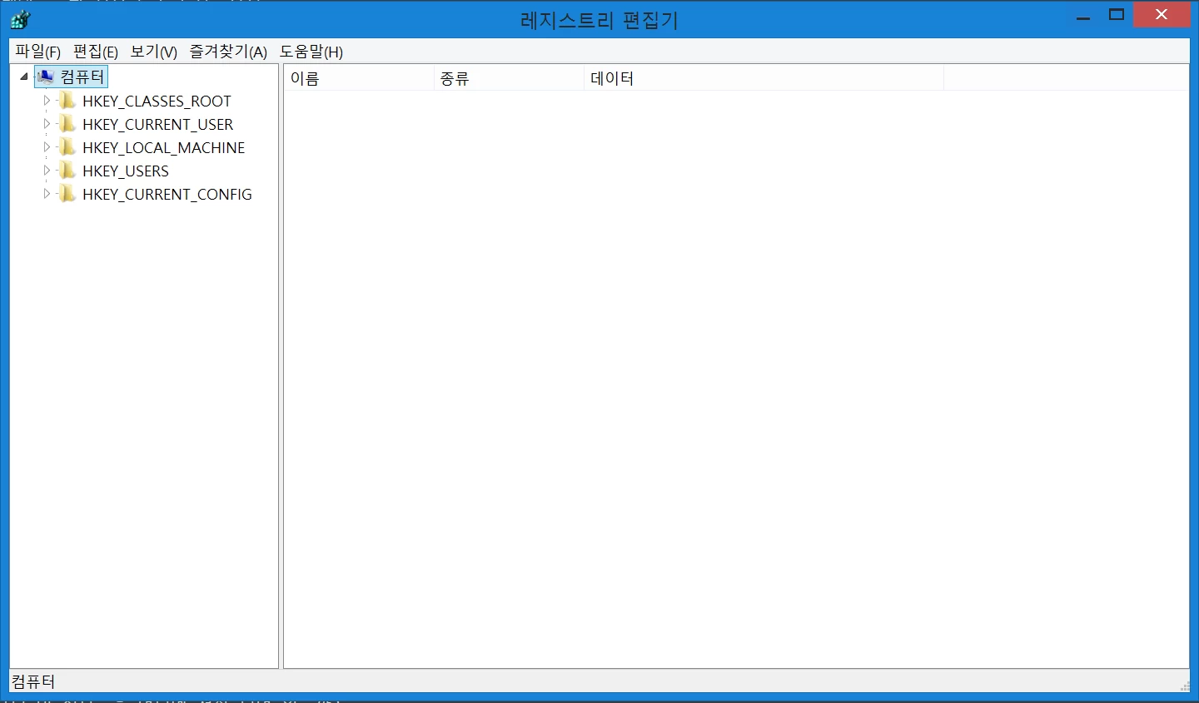Click the 데이터 column header
Viewport: 1199px width, 703px height.
tap(762, 78)
